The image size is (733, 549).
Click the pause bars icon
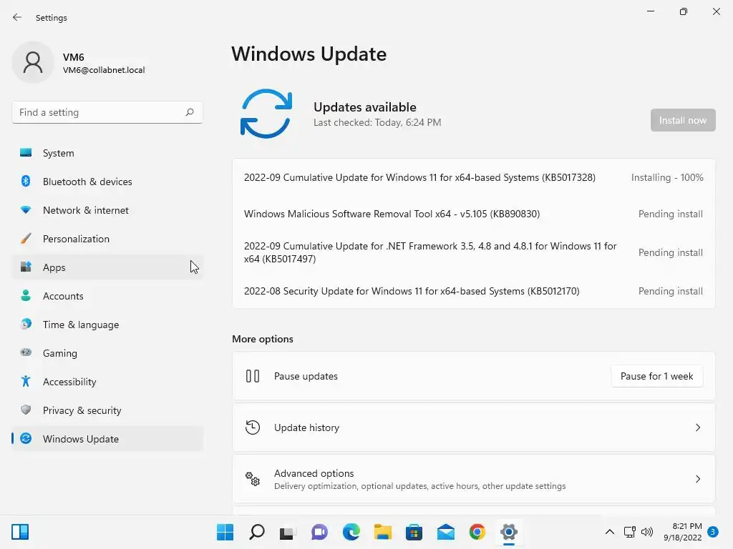point(253,376)
